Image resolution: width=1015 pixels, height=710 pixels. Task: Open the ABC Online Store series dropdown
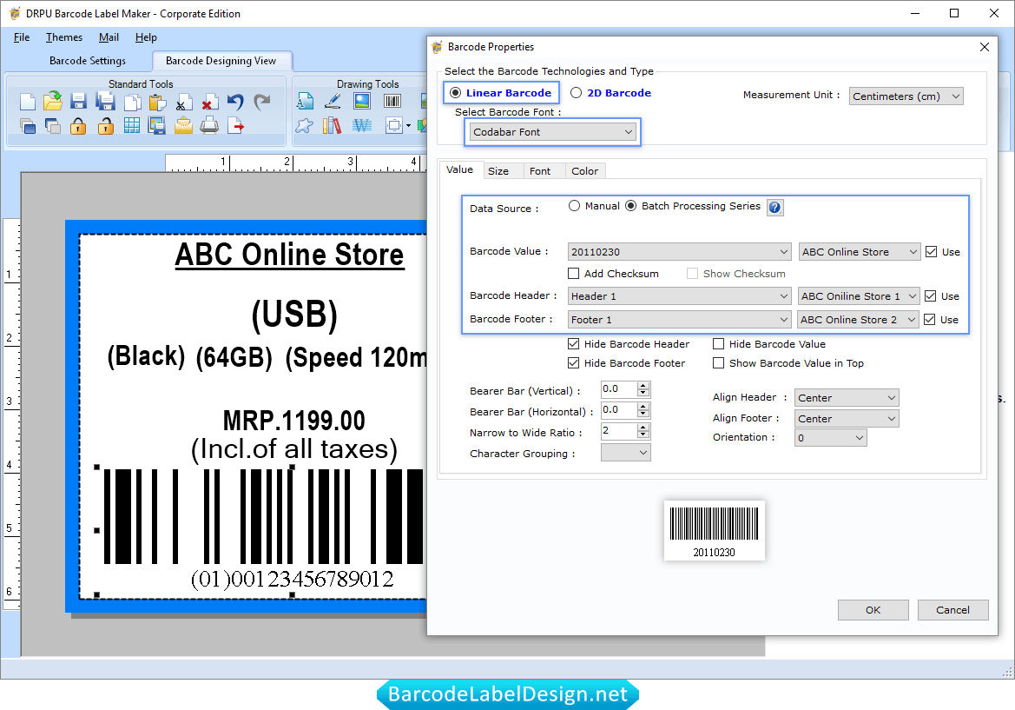point(860,252)
